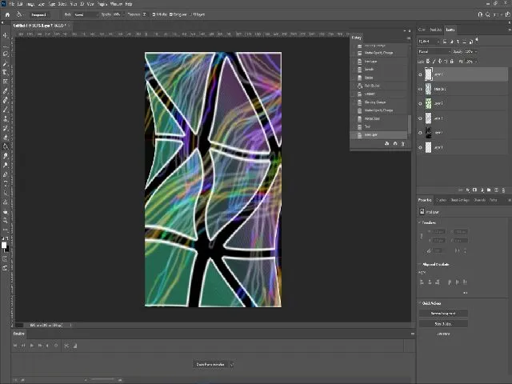
Task: Open the layer blend mode dropdown
Action: point(434,51)
